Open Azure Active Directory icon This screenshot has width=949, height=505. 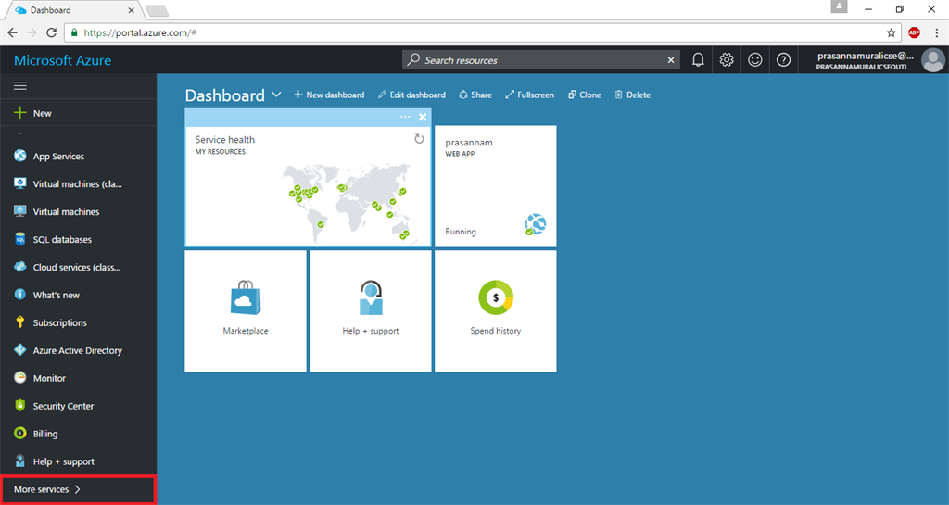coord(20,350)
